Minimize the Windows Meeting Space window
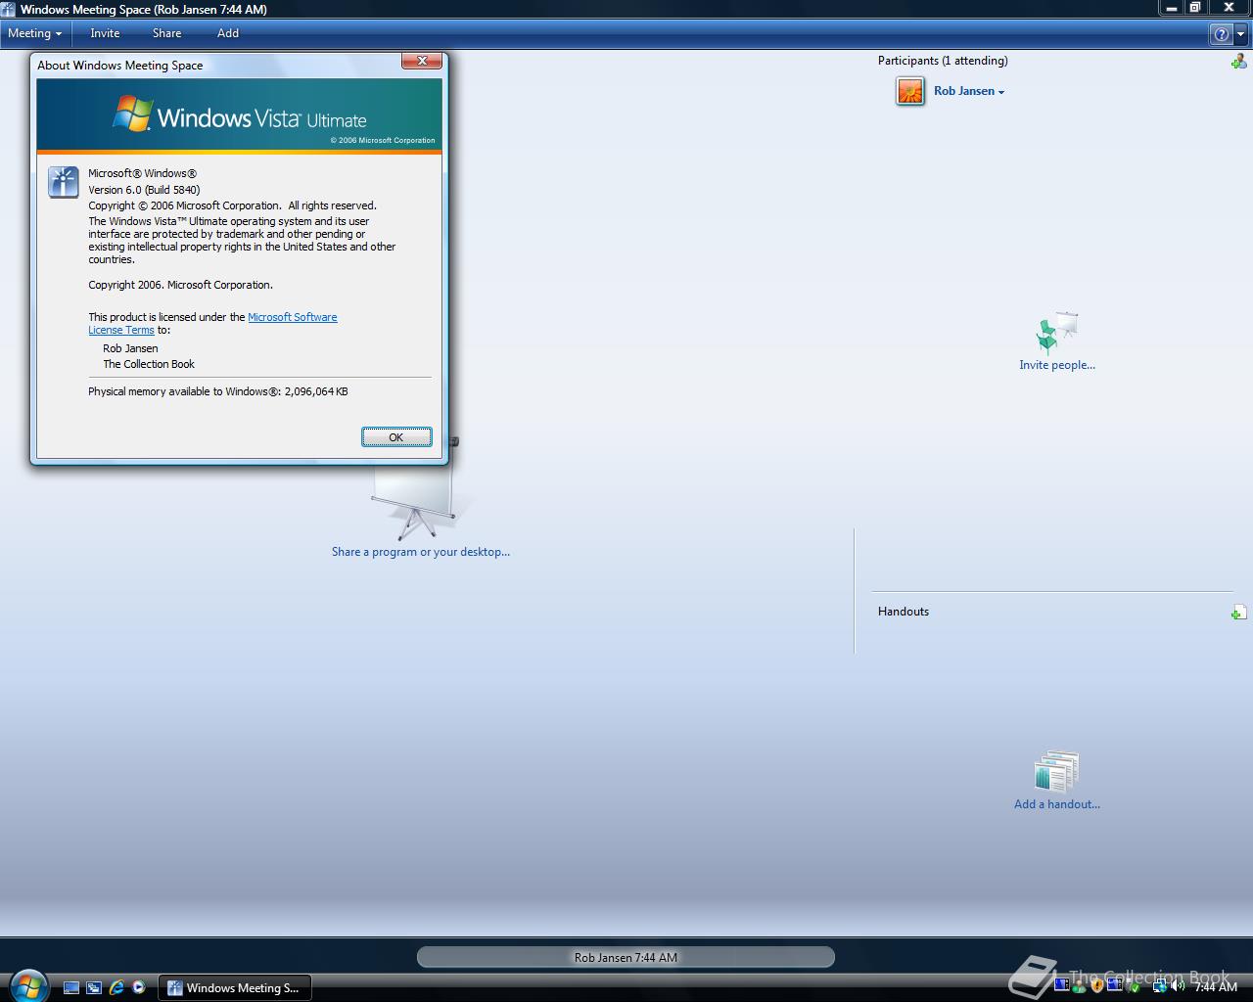1253x1002 pixels. click(1171, 8)
